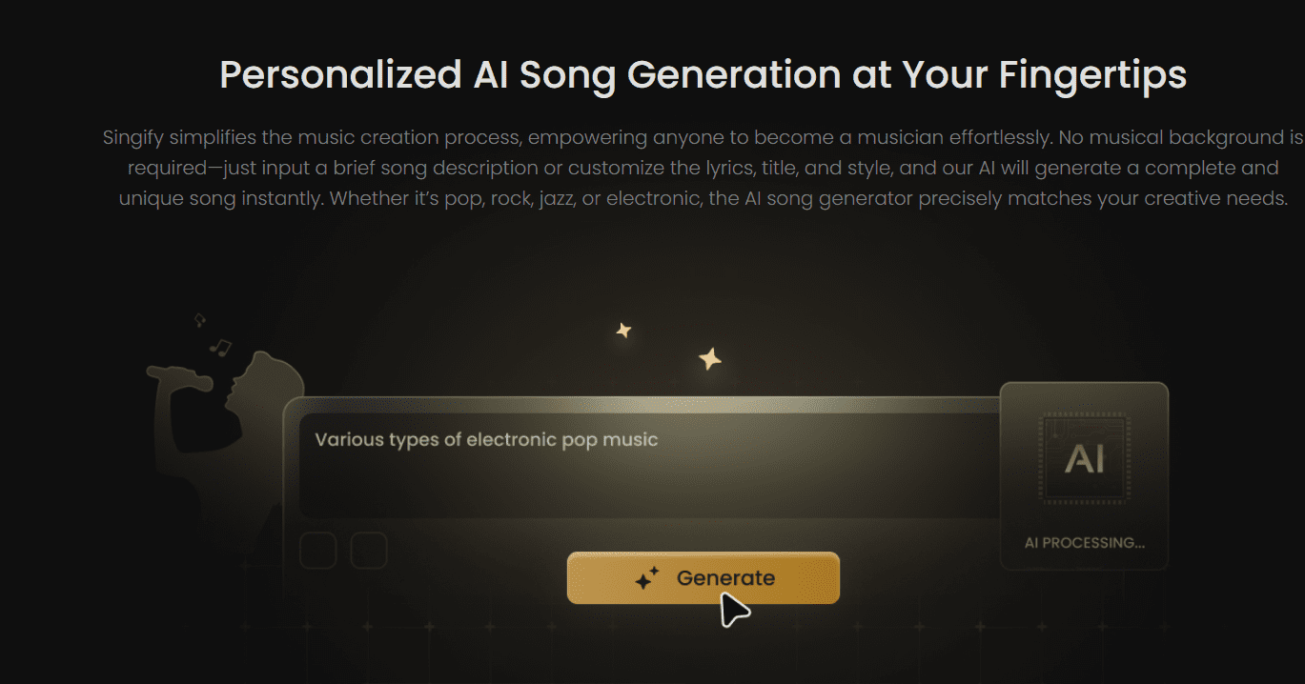This screenshot has height=684, width=1305.
Task: Click the small single music note above singer
Action: (199, 320)
